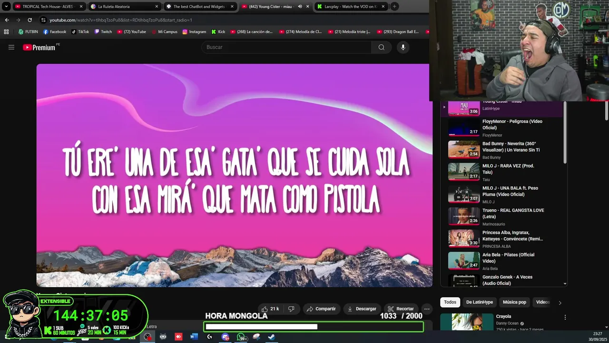Open options for Crayola video
Viewport: 609px width, 343px height.
click(x=565, y=317)
